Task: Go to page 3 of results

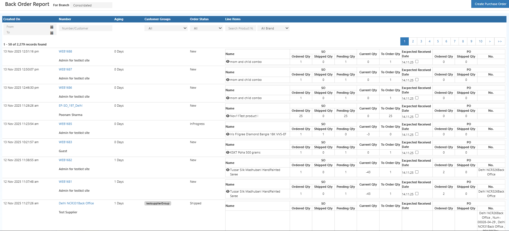Action: [x=421, y=41]
